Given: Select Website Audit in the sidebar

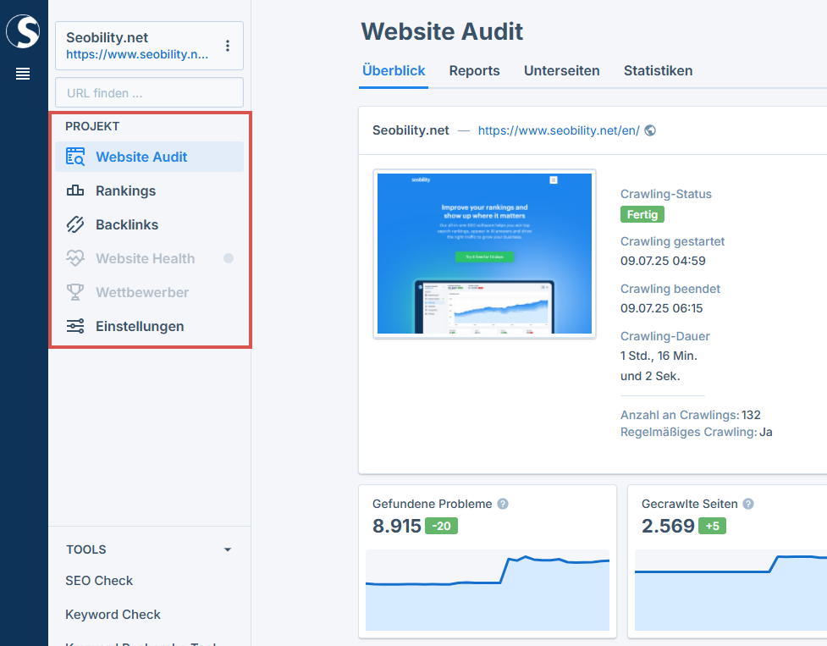Looking at the screenshot, I should (x=149, y=157).
